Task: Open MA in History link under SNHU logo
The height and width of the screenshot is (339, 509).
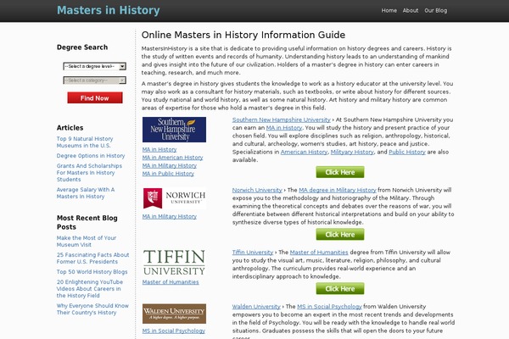Action: (159, 149)
